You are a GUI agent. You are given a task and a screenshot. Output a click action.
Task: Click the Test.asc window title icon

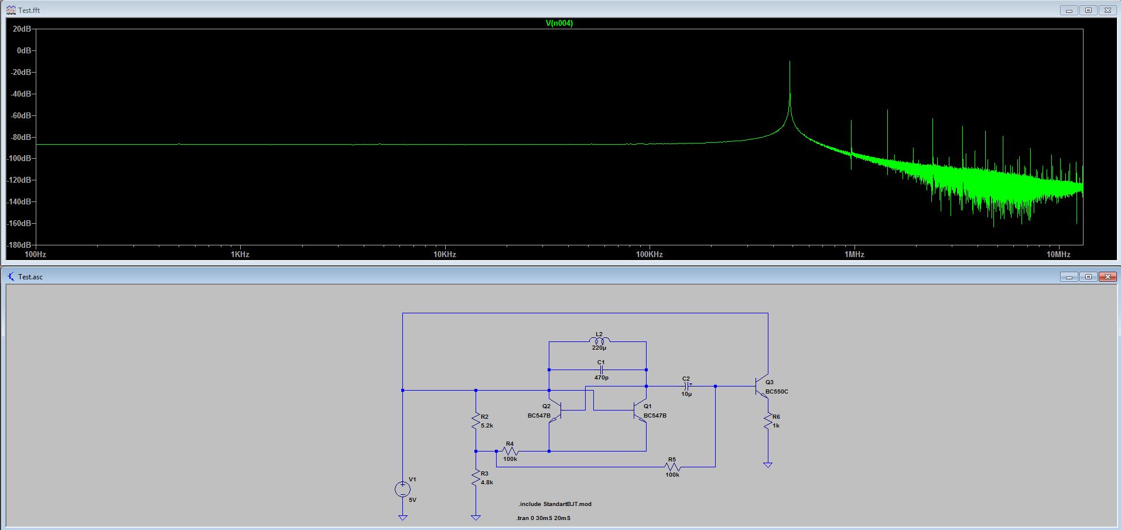[11, 276]
